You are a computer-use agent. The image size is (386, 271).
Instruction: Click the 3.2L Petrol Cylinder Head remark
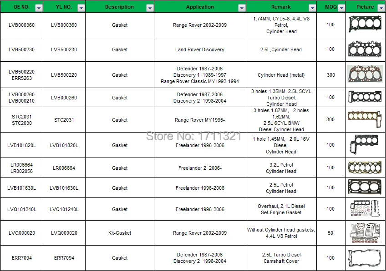coord(281,168)
